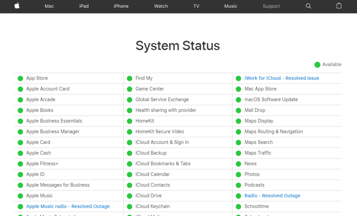Click the green dot next to HomeKit
357x216 pixels.
[130, 121]
